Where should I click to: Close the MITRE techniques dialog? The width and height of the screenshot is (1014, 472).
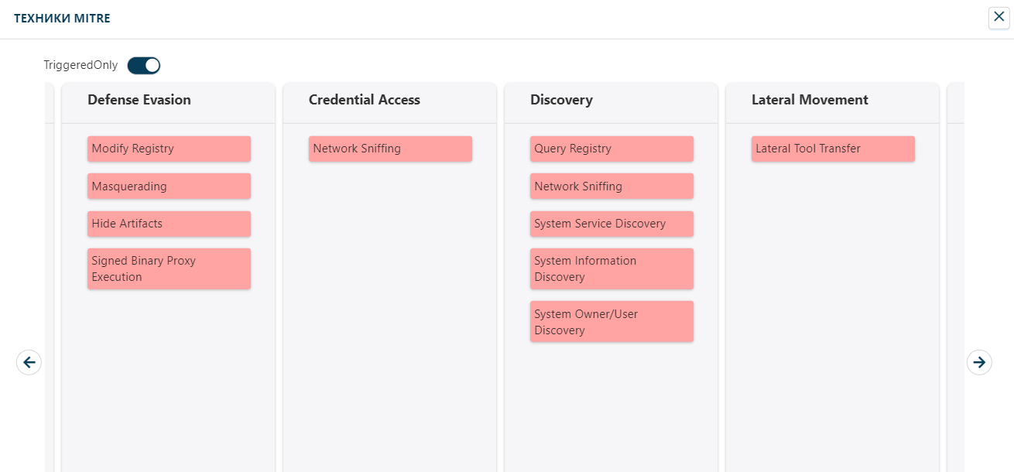point(999,17)
